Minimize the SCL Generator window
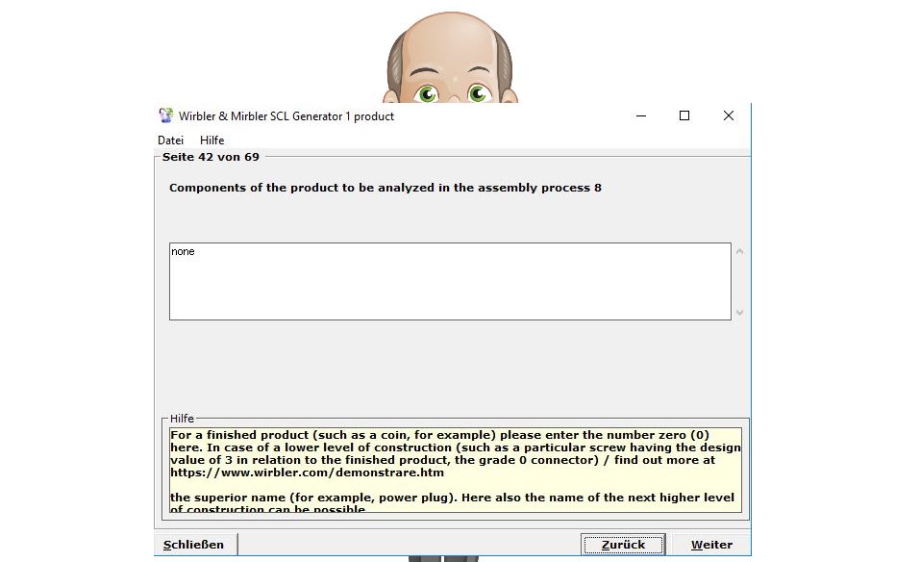The image size is (920, 562). tap(640, 115)
